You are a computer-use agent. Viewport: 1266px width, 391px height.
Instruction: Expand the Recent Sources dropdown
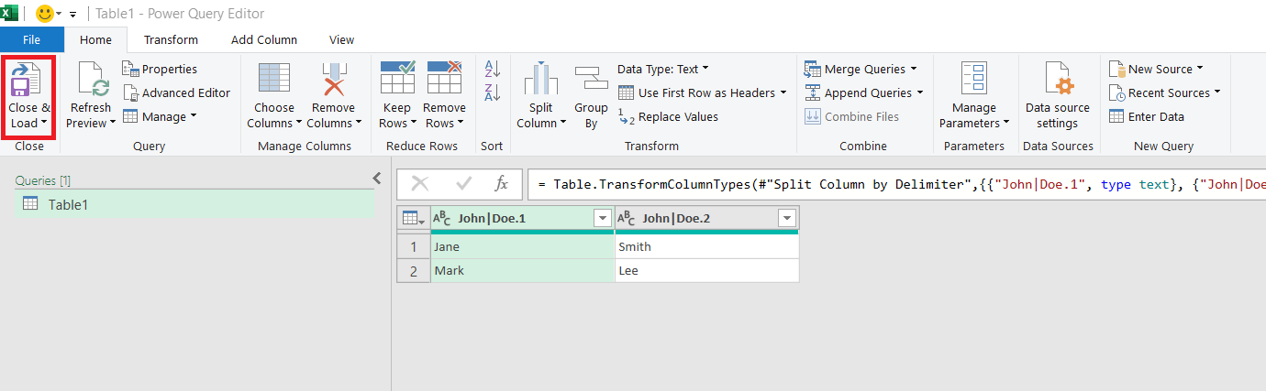click(x=1217, y=92)
